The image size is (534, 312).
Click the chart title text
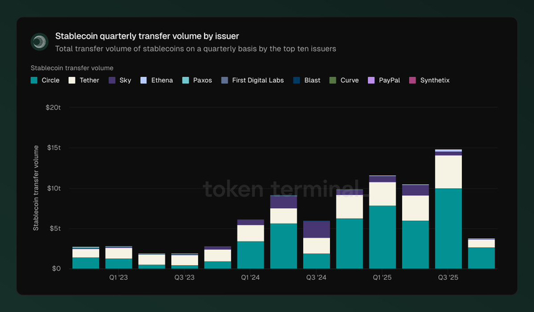tap(147, 36)
